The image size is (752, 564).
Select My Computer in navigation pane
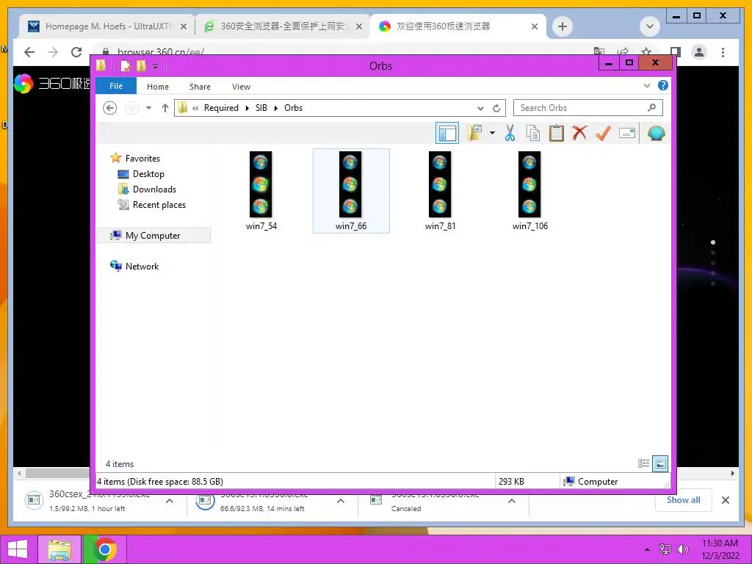click(x=153, y=236)
